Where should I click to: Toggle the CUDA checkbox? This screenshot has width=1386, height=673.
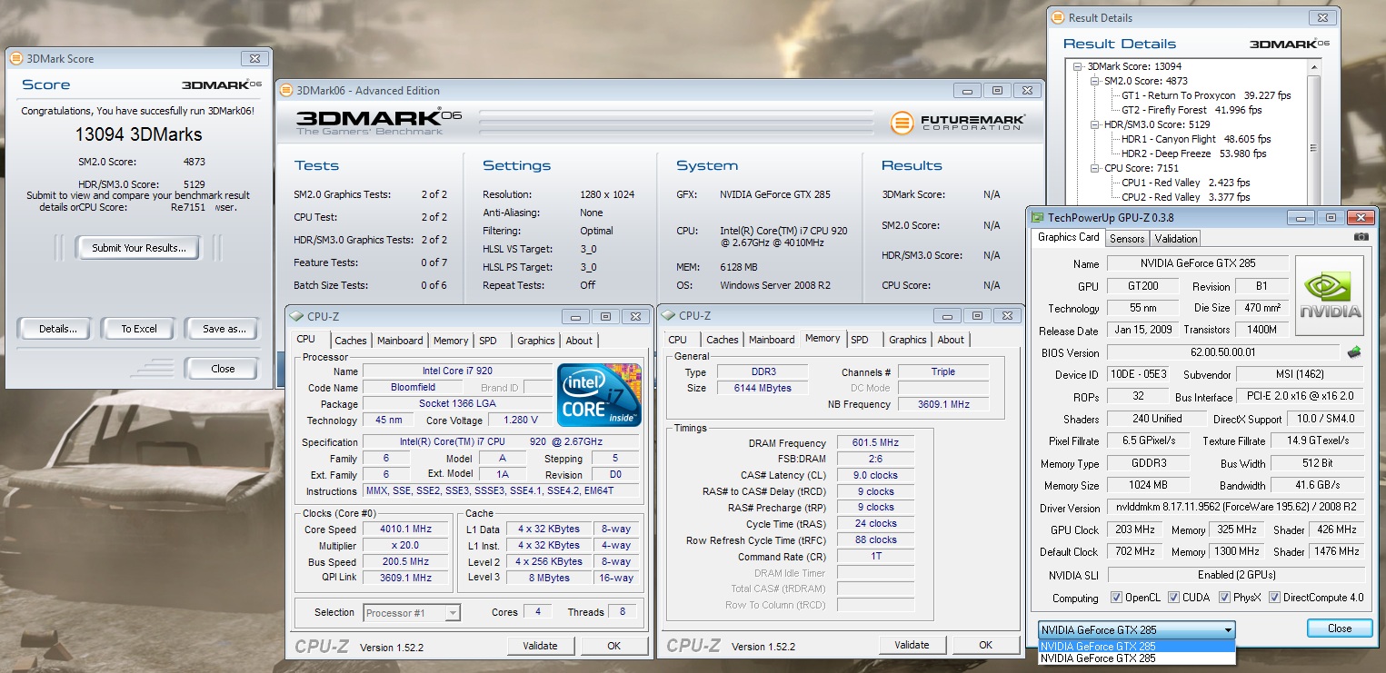coord(1174,598)
